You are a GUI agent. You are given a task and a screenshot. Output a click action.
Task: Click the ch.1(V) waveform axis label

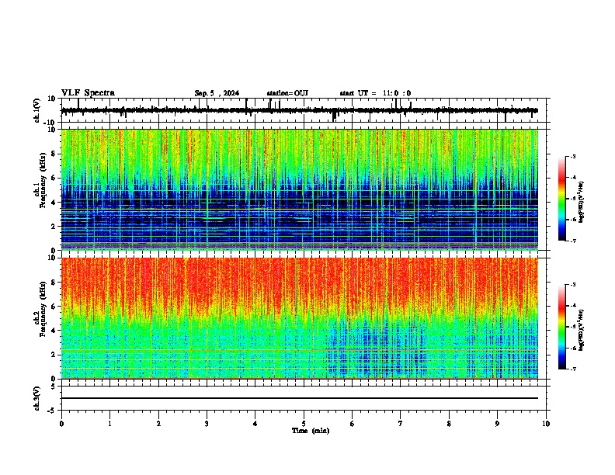pyautogui.click(x=37, y=110)
